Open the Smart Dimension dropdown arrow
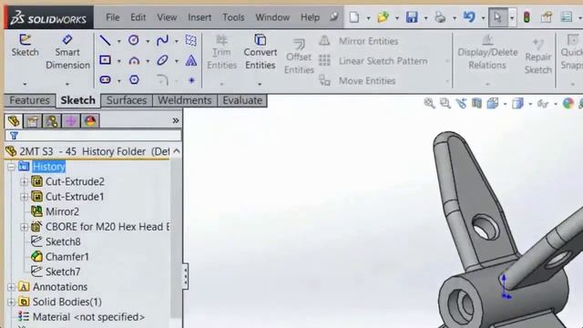The width and height of the screenshot is (583, 328). tap(66, 84)
